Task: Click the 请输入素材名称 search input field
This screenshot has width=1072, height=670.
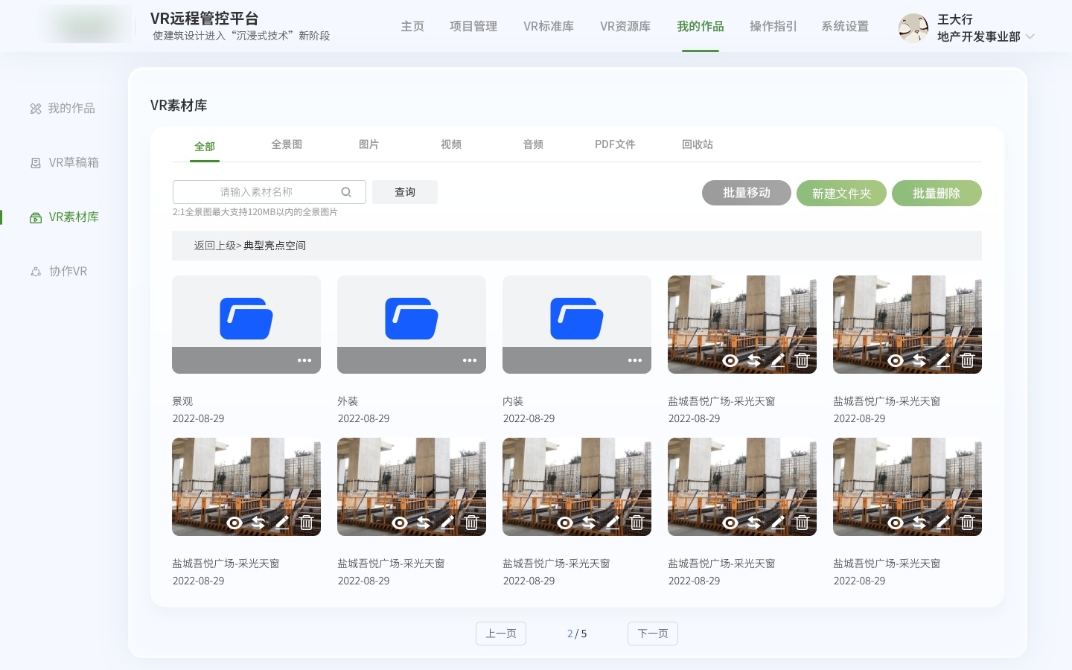Action: [268, 191]
